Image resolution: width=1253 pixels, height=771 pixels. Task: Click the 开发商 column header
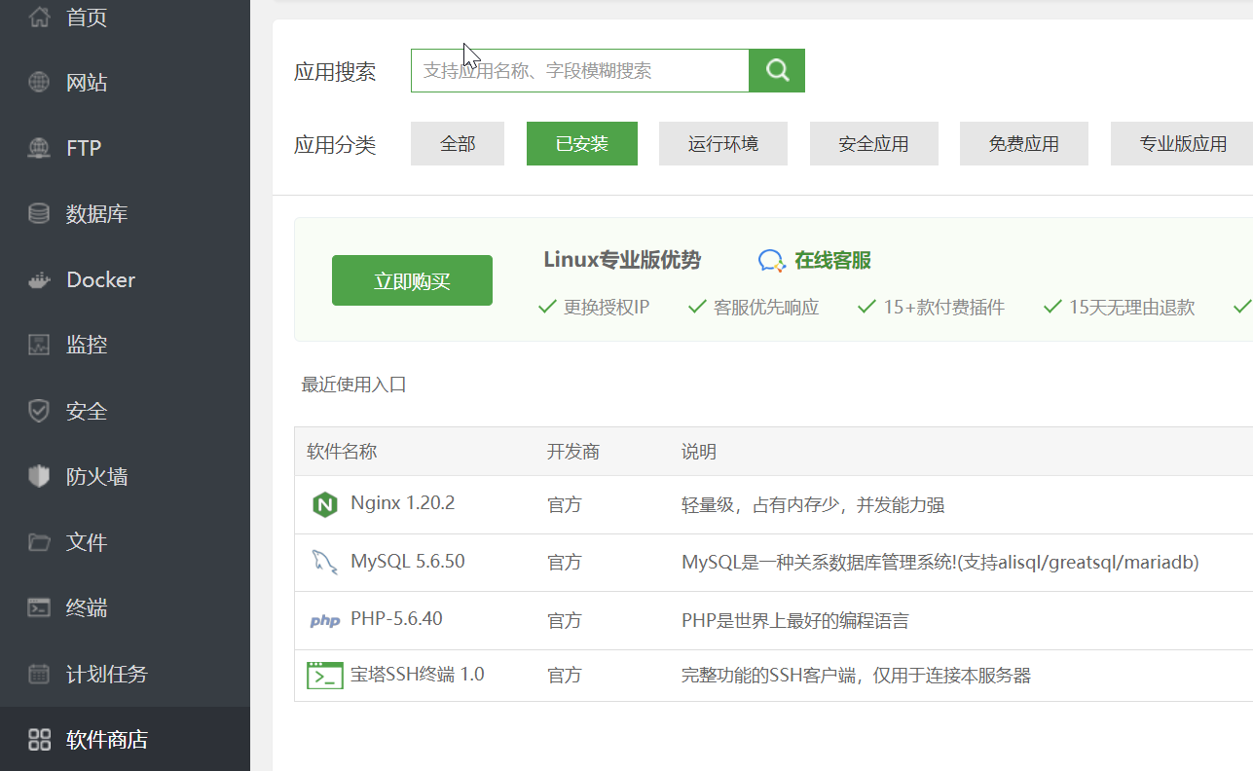(x=573, y=452)
